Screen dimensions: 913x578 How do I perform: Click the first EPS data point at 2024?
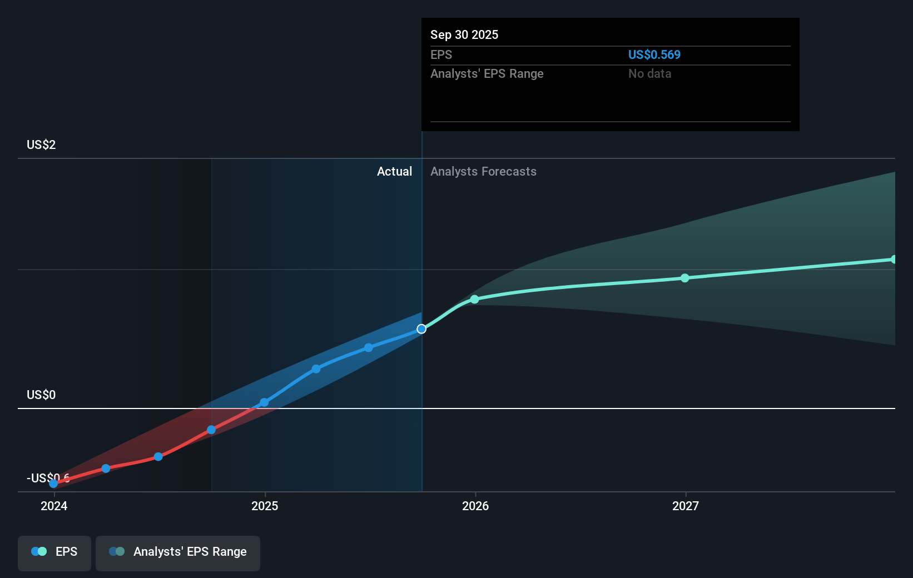point(53,484)
